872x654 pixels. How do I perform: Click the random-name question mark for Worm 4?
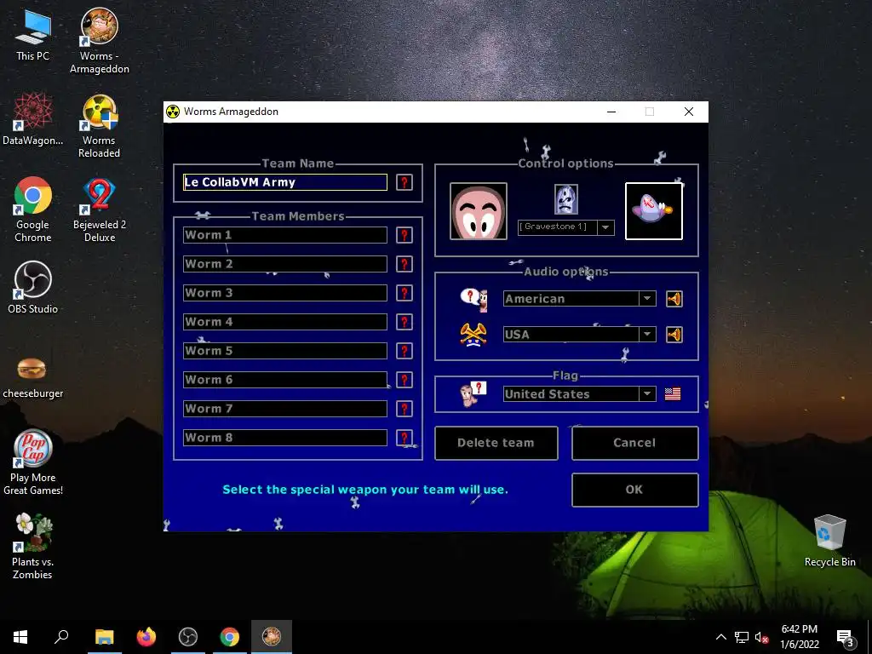pyautogui.click(x=404, y=321)
